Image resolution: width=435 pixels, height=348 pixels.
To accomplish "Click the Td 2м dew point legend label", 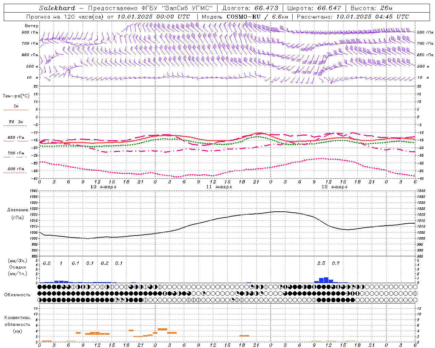I will pos(16,122).
